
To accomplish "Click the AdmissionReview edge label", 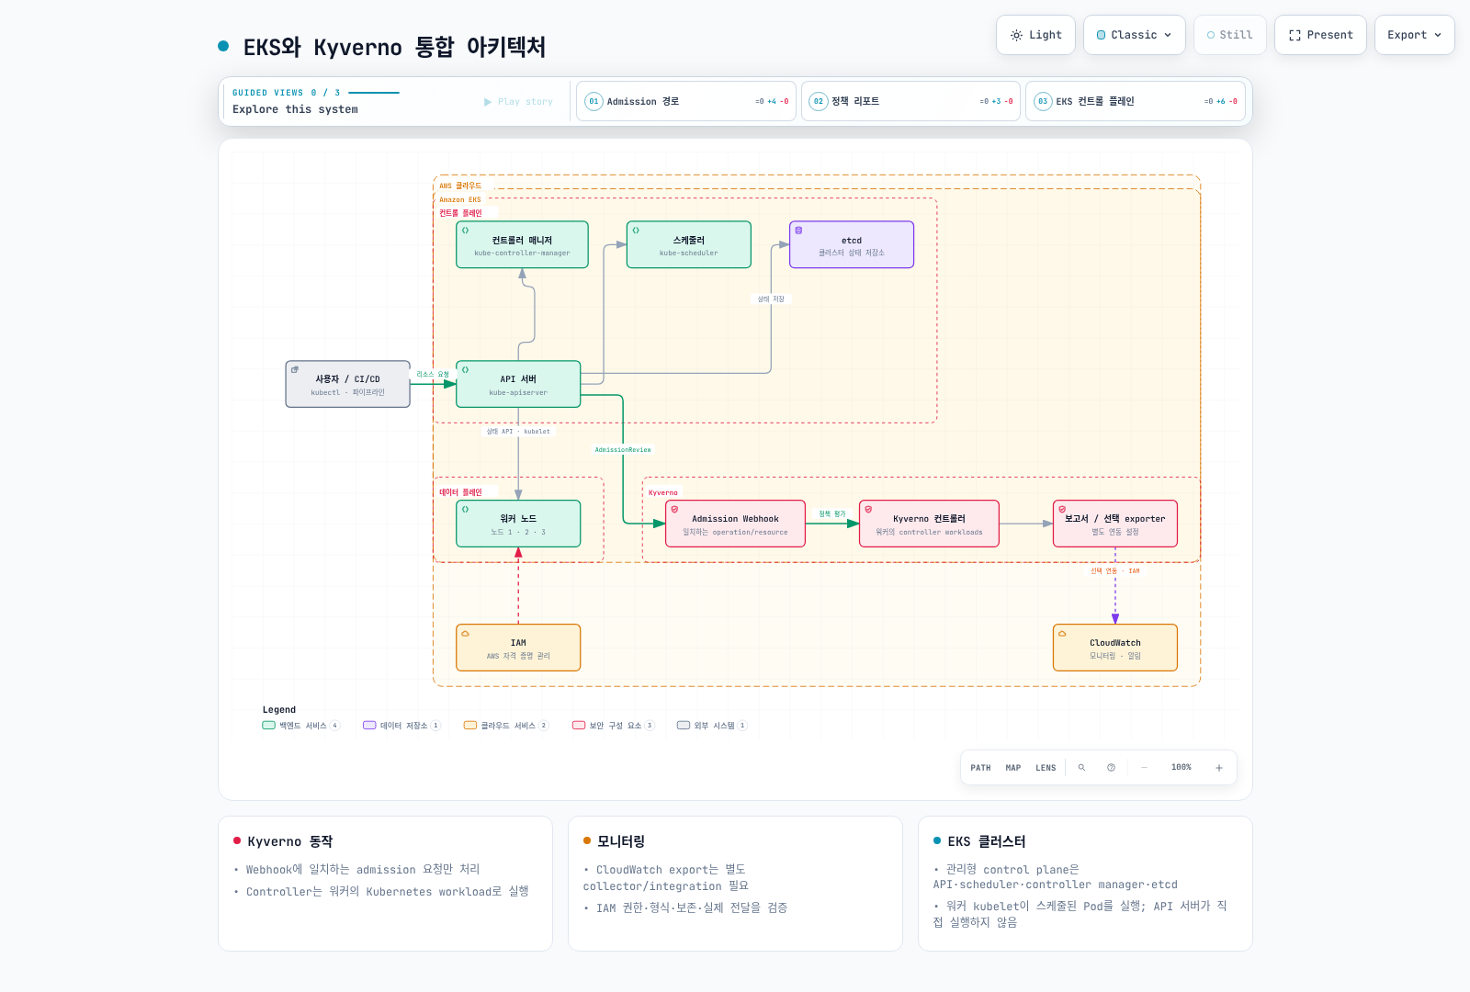I will point(623,450).
